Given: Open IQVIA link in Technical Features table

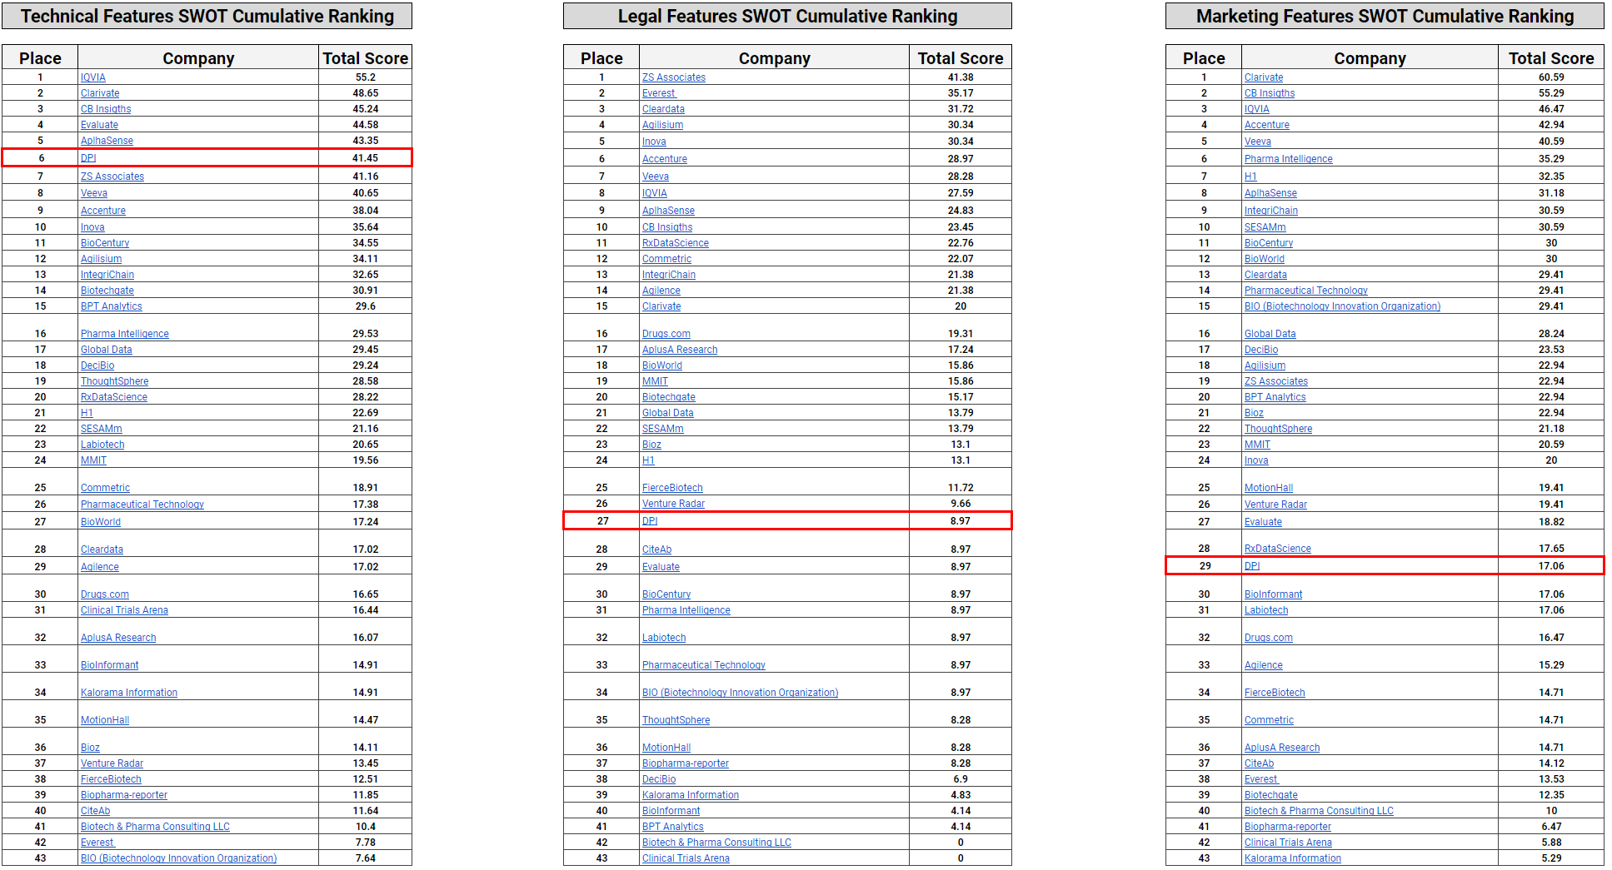Looking at the screenshot, I should point(92,77).
